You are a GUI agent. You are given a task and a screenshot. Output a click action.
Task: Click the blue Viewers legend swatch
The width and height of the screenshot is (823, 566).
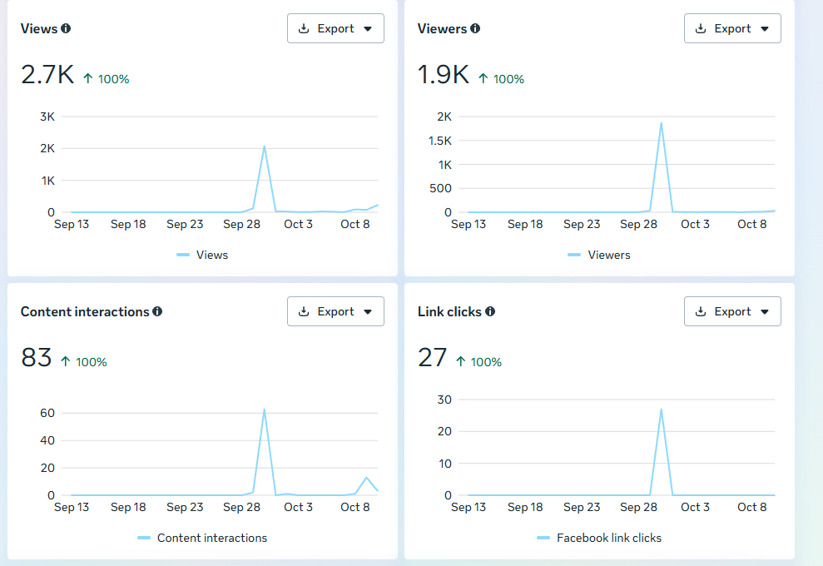pyautogui.click(x=574, y=255)
